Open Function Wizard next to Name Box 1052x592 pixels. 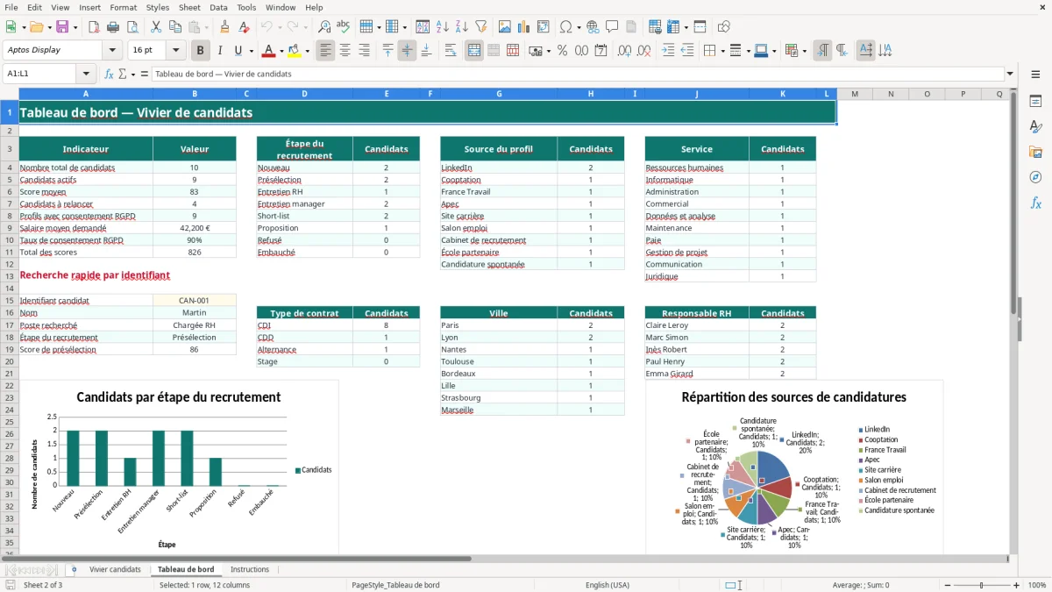tap(109, 74)
